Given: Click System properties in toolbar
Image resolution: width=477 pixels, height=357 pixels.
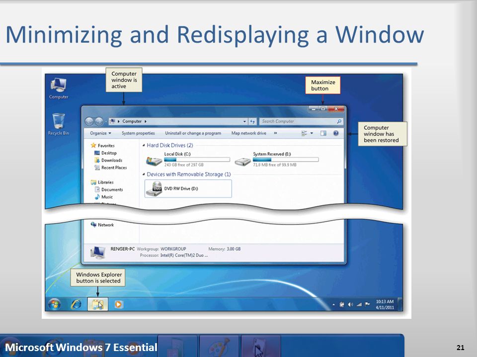Looking at the screenshot, I should pos(138,133).
